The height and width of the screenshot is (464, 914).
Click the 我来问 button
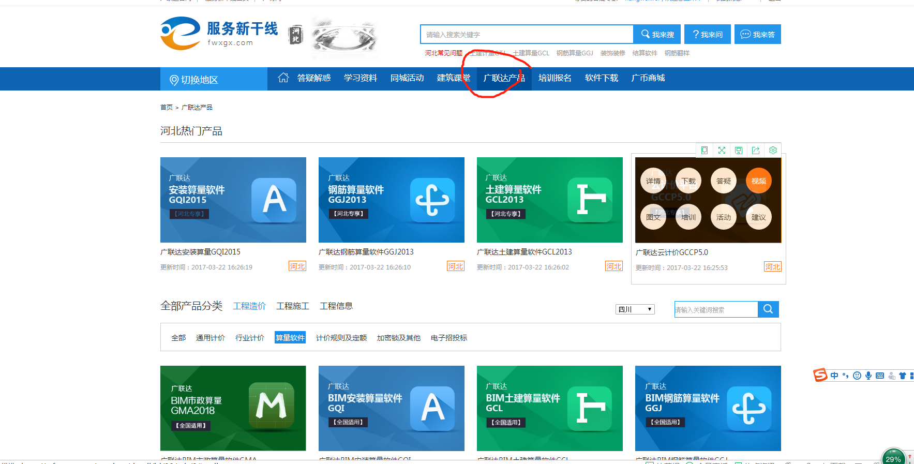tap(708, 34)
